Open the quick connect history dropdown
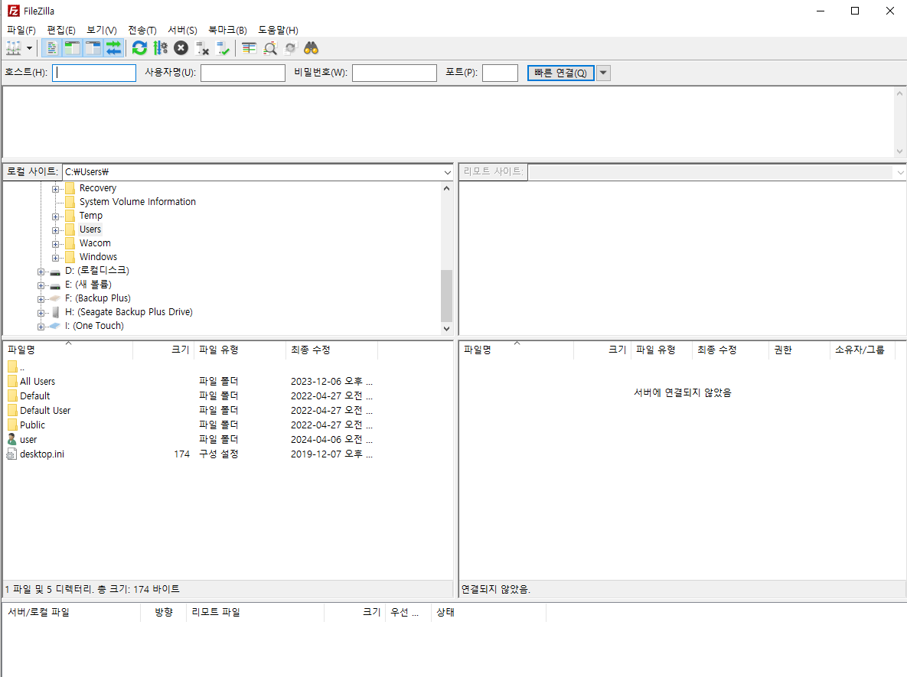 (603, 73)
